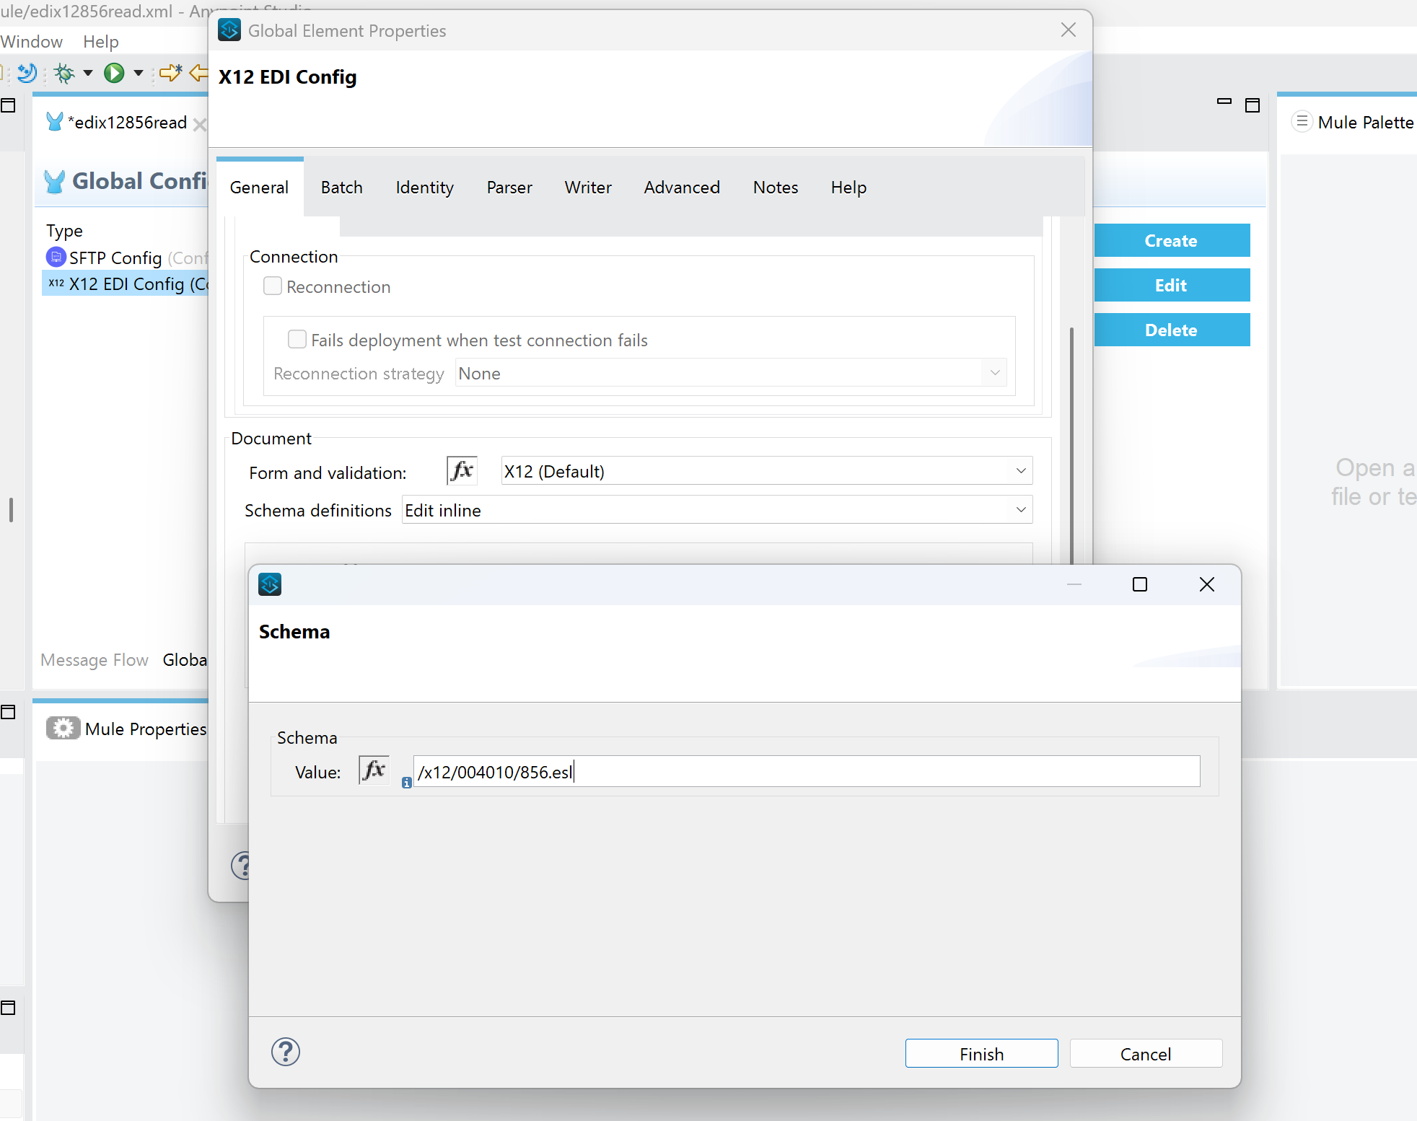The width and height of the screenshot is (1417, 1121).
Task: Check Fails deployment when test connection fails
Action: (x=297, y=339)
